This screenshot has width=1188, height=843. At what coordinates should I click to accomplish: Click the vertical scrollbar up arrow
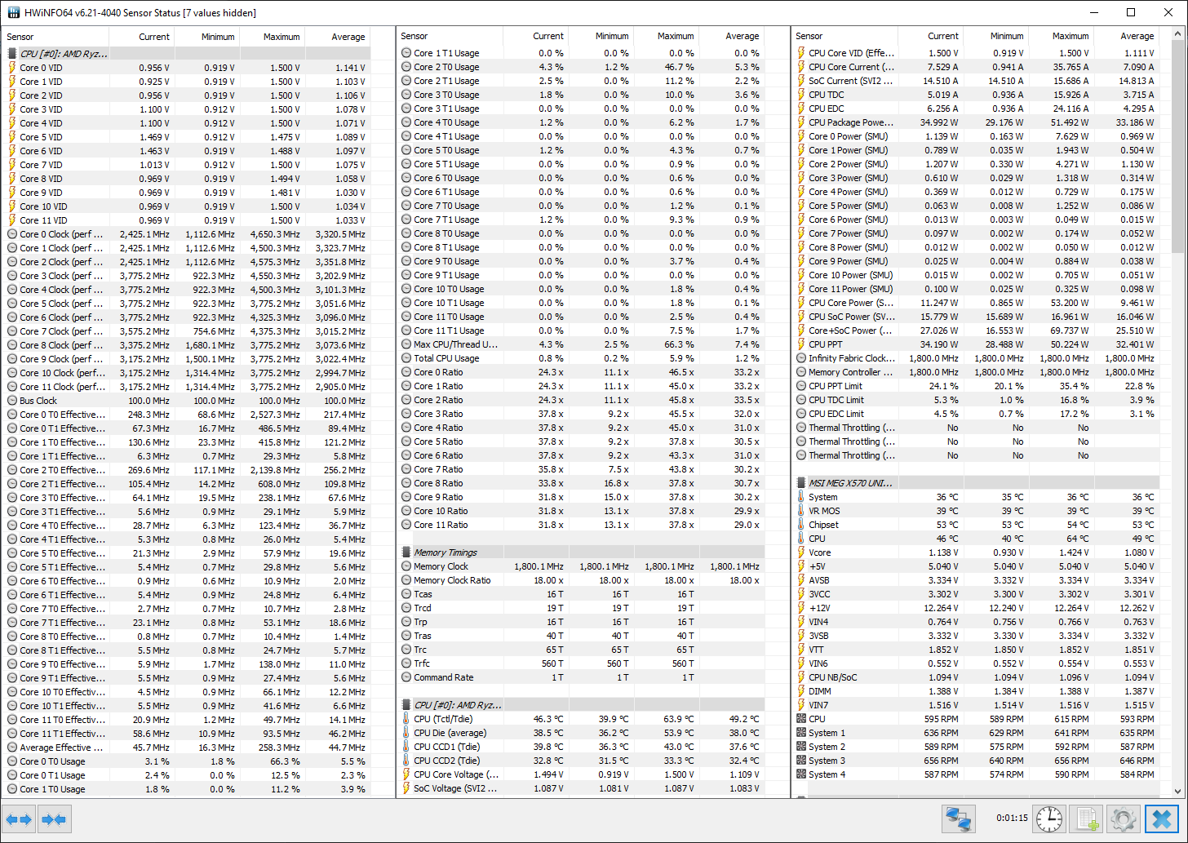[x=1178, y=35]
